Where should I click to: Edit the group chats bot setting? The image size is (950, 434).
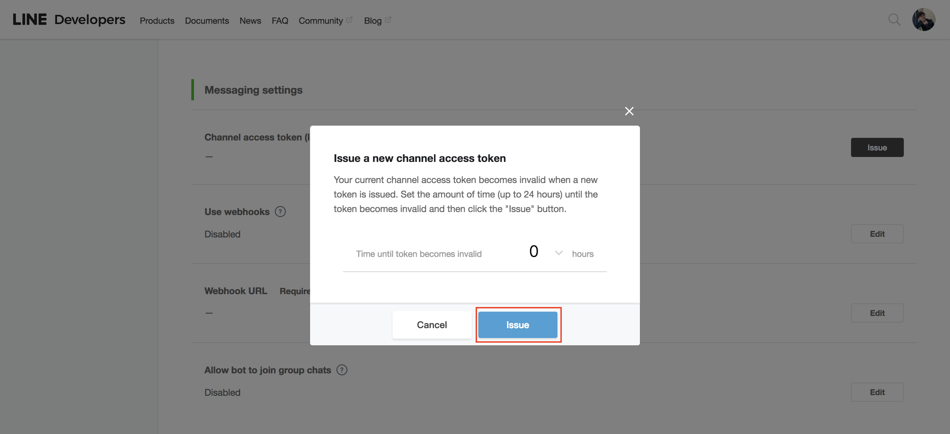877,392
